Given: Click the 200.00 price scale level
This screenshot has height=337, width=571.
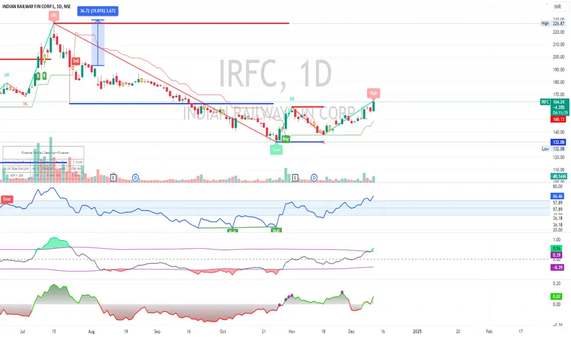Looking at the screenshot, I should (x=559, y=57).
